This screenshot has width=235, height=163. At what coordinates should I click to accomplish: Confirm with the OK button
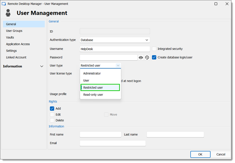pos(200,154)
